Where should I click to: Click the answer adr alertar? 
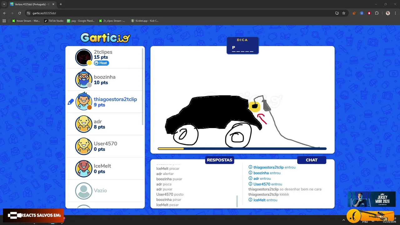[165, 174]
